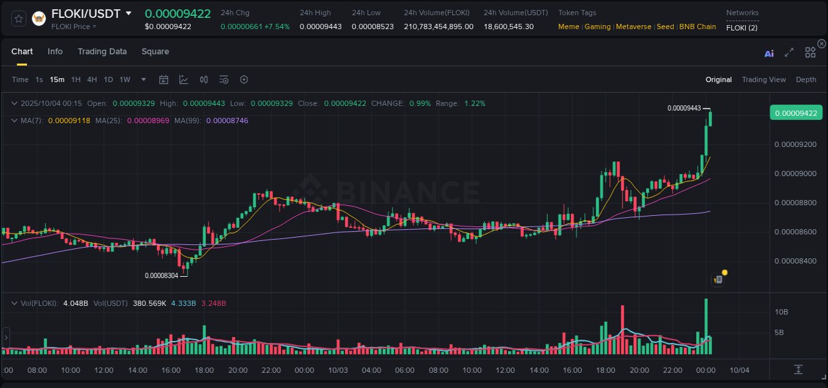Switch chart to Trading View

(x=764, y=79)
